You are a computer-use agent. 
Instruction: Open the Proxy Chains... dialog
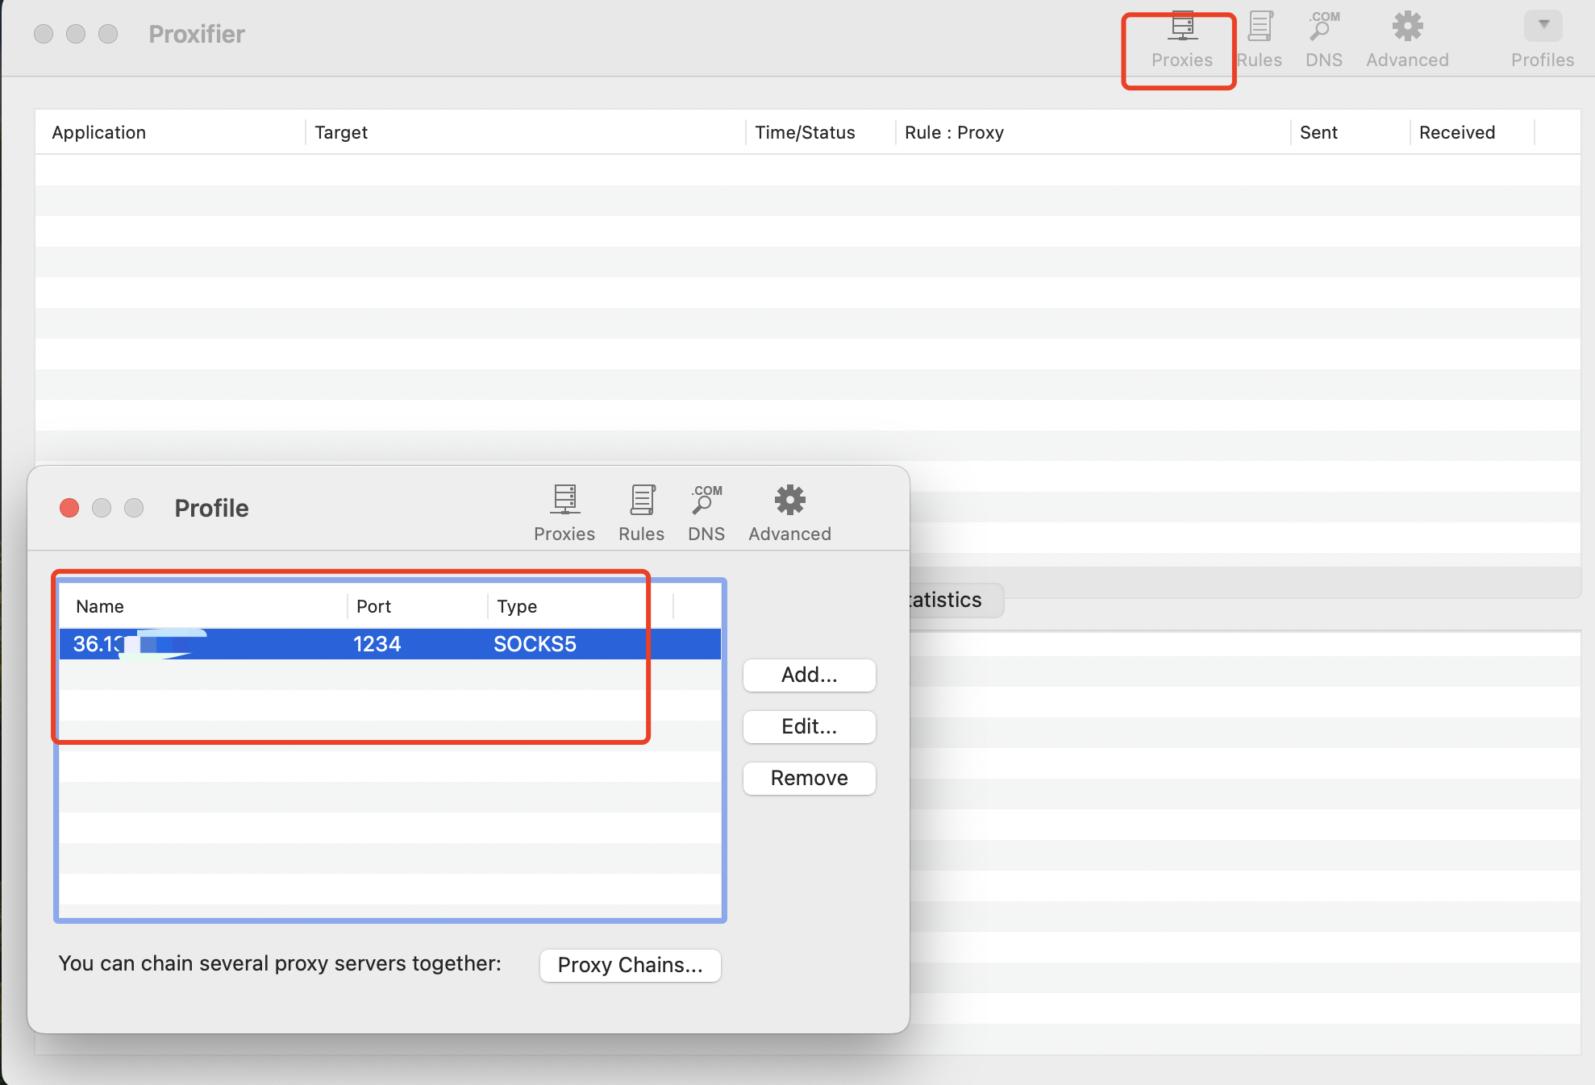630,965
